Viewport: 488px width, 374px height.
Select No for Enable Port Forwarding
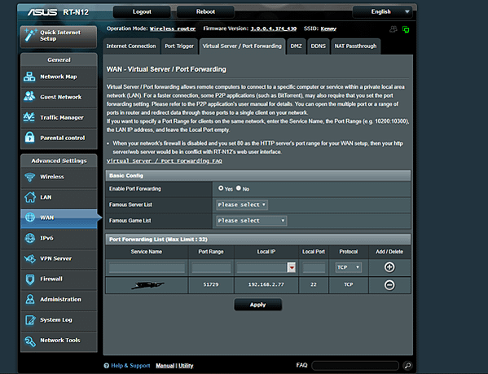(239, 188)
